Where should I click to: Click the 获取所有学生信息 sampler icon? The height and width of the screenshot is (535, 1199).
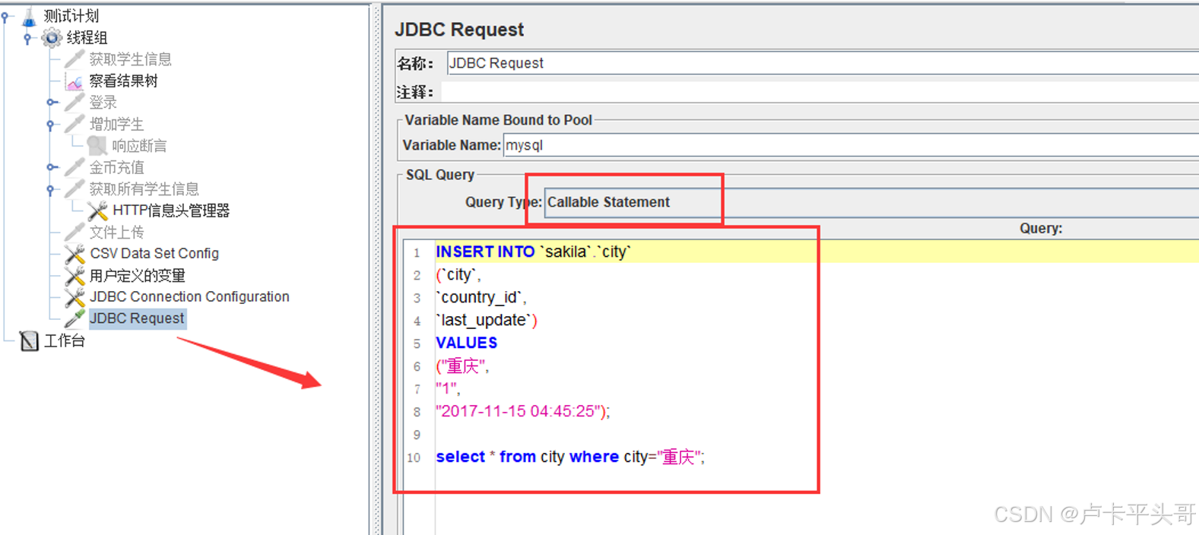pyautogui.click(x=75, y=188)
